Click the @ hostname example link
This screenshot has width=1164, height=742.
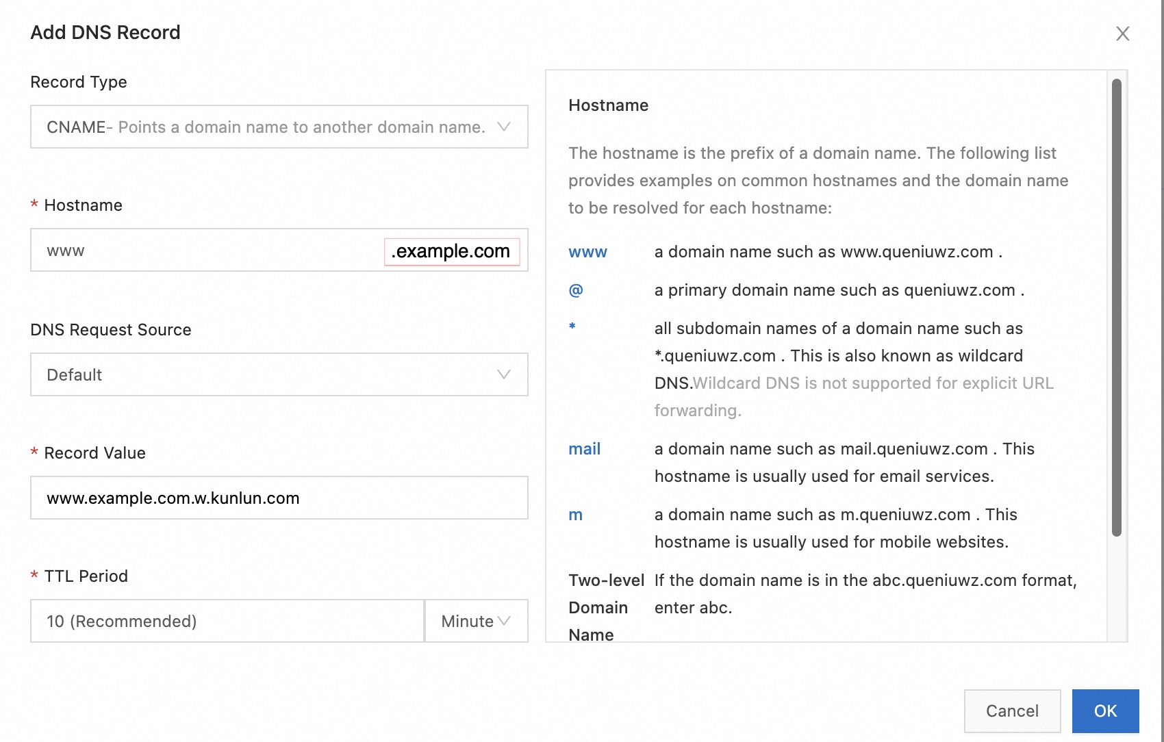(x=576, y=290)
